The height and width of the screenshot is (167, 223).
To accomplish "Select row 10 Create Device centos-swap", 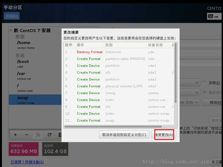I will click(119, 114).
